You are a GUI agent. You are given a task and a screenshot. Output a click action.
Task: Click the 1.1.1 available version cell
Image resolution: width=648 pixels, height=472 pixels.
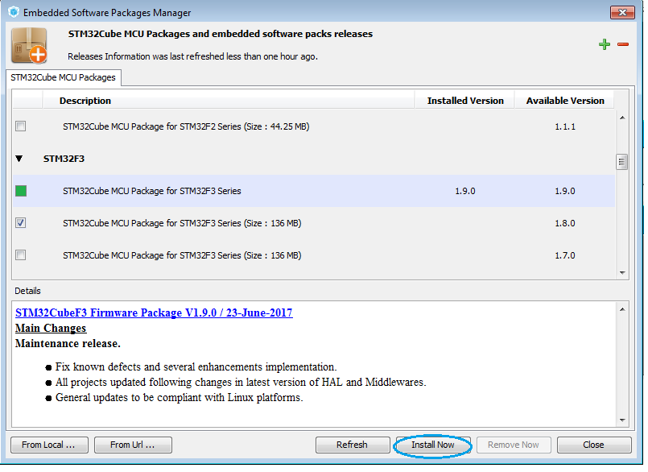[x=565, y=126]
